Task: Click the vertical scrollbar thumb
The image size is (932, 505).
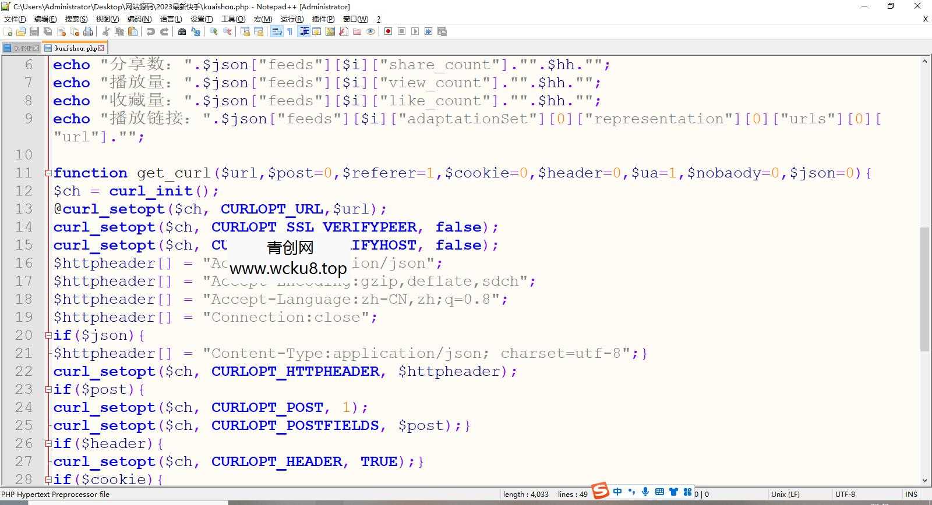Action: click(x=924, y=289)
